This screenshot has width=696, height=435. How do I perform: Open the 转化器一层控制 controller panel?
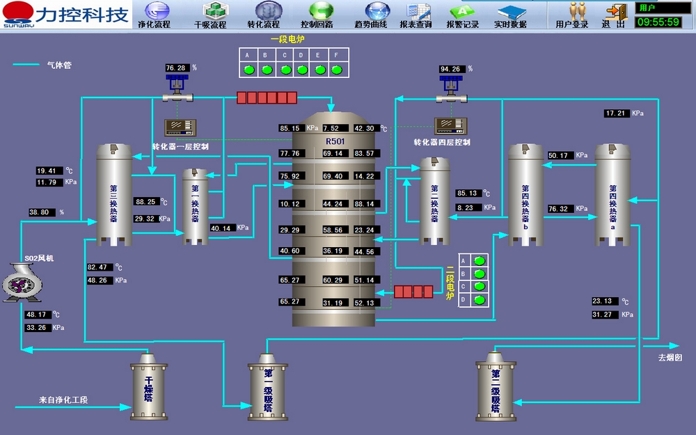pos(181,127)
